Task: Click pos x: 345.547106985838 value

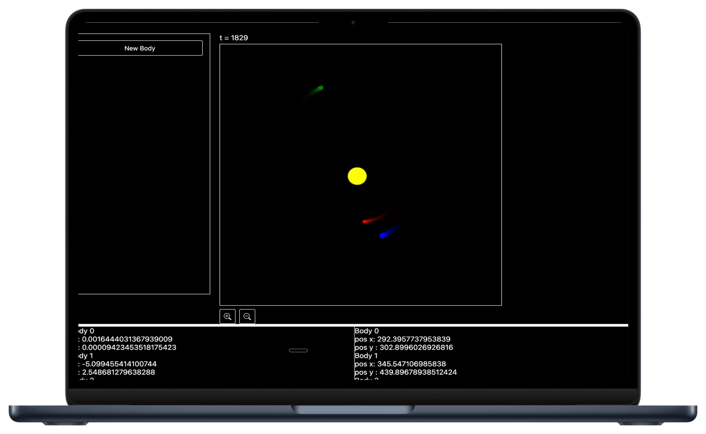Action: click(400, 364)
